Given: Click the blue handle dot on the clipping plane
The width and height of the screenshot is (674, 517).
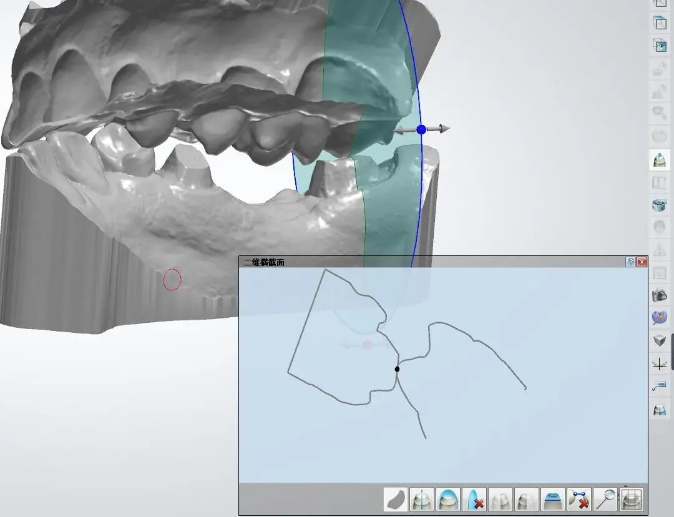Looking at the screenshot, I should coord(421,129).
